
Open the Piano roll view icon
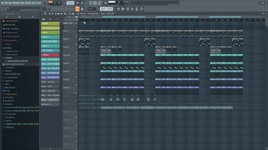point(123,9)
